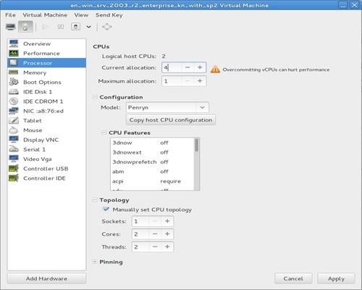Click the Pause toolbar icon
Screen dimensions: 362x290
click(x=61, y=27)
